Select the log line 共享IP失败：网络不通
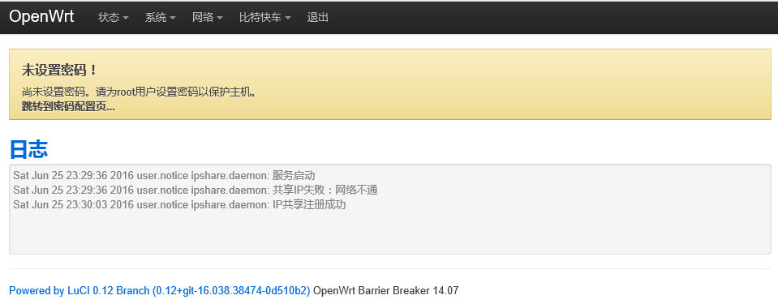 (x=196, y=191)
